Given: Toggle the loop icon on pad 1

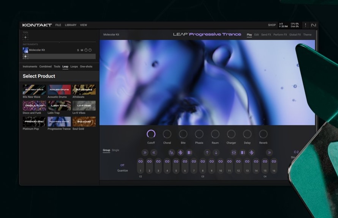Looking at the screenshot, I should point(141,162).
